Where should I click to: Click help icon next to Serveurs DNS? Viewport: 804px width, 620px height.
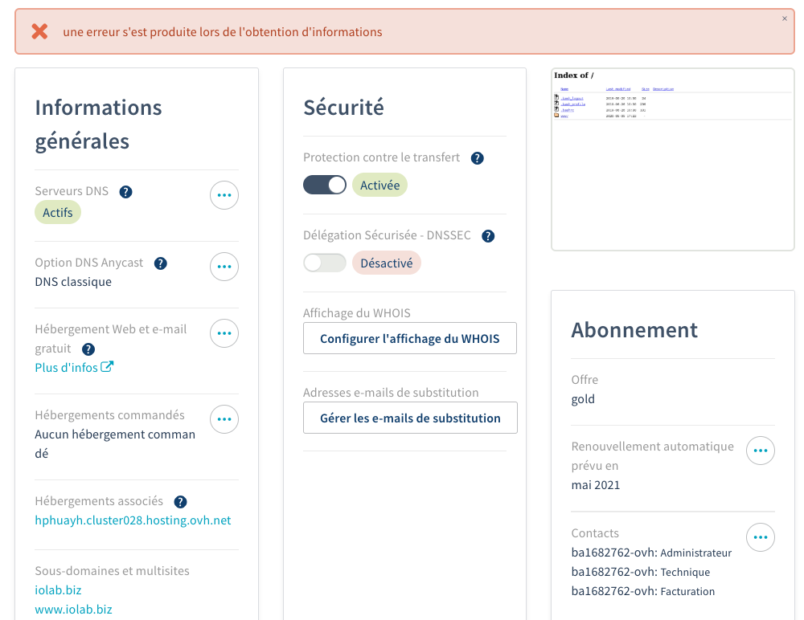coord(125,192)
